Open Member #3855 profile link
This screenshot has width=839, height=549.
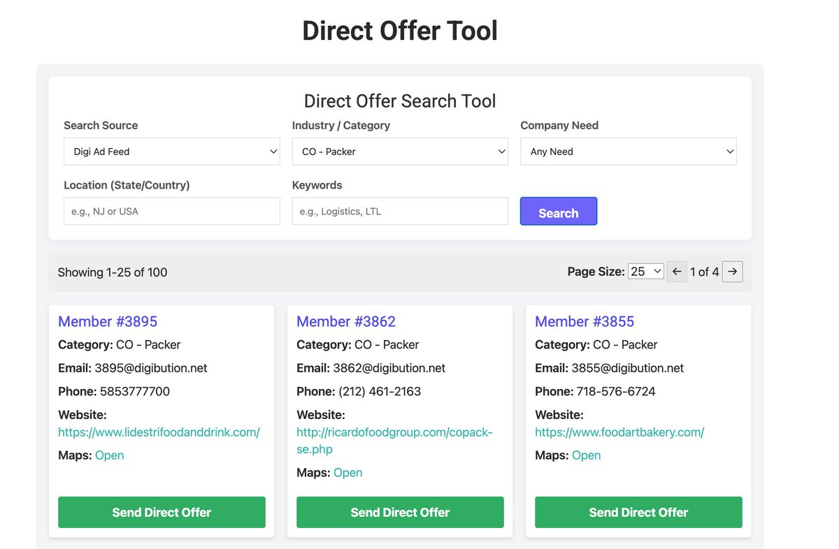coord(585,321)
